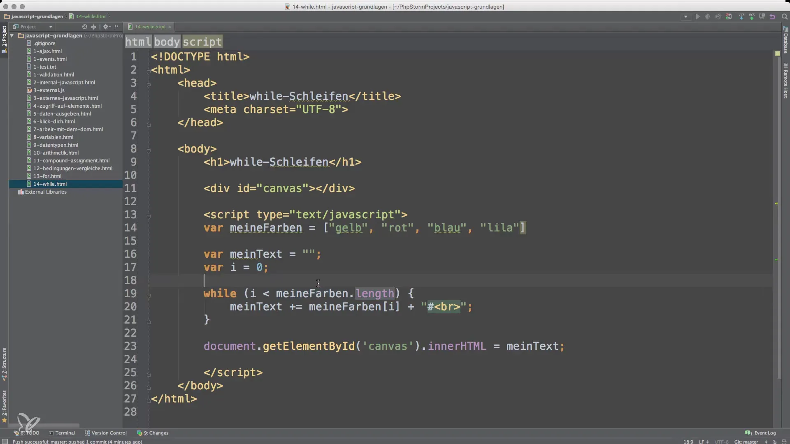
Task: Toggle the 1: Project side tab
Action: tap(4, 39)
